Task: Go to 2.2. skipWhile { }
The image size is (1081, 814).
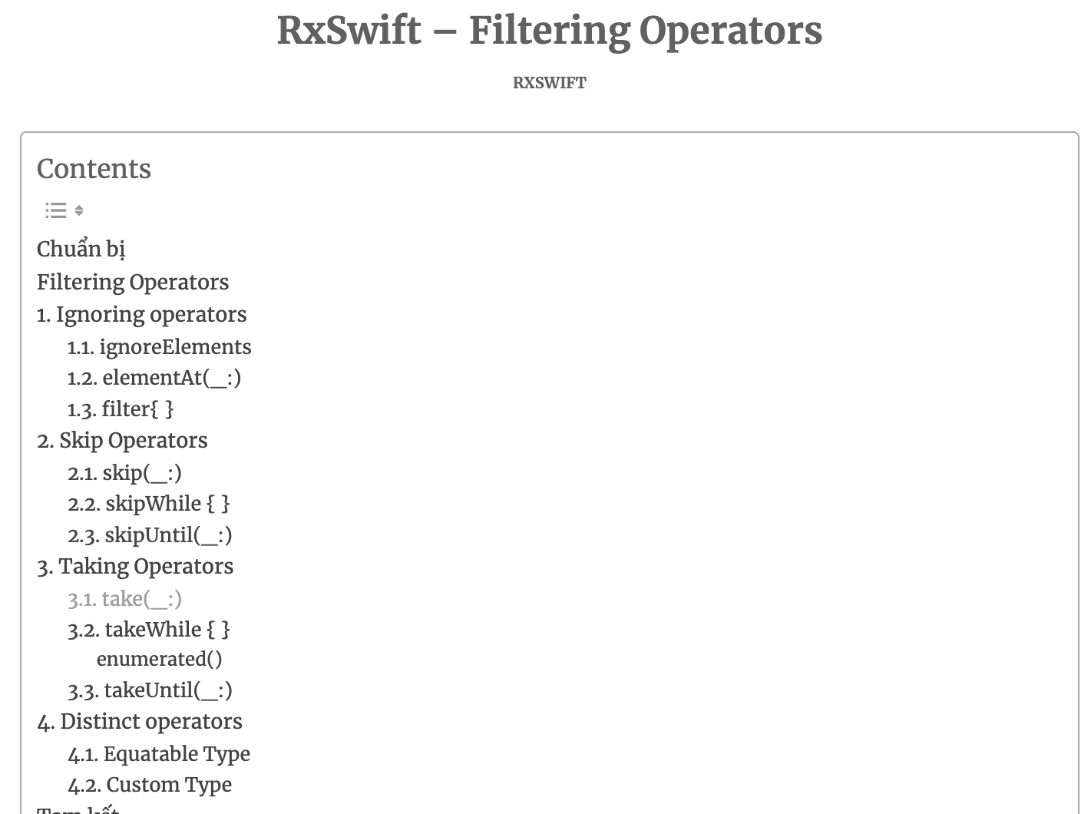Action: [148, 504]
